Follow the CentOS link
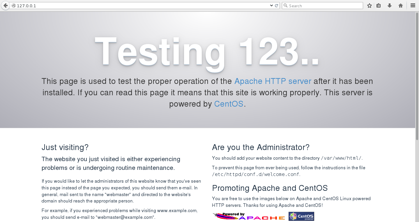Viewport: 419px width, 222px height. (229, 104)
